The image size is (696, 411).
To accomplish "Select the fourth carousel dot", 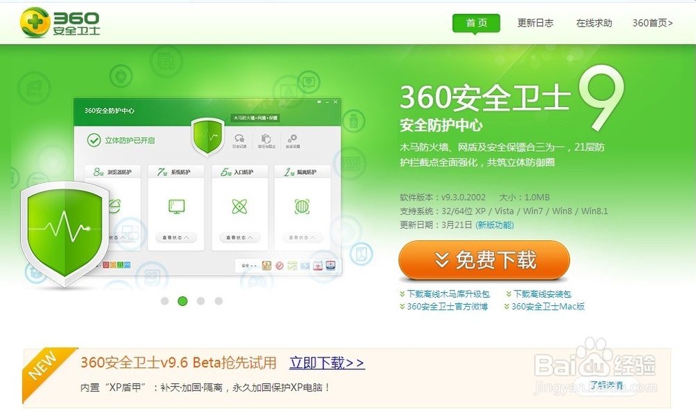I will pos(219,301).
